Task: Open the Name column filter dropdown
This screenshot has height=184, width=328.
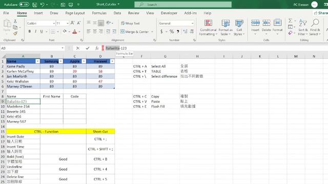Action: coord(37,61)
